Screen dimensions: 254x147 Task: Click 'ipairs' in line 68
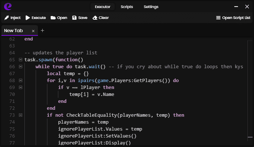click(86, 81)
